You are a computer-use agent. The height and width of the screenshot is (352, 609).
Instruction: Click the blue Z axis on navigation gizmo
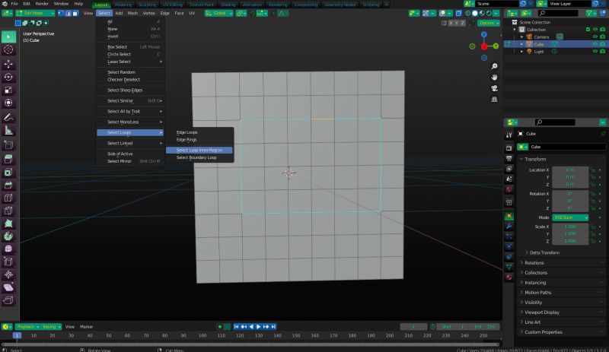(x=484, y=34)
